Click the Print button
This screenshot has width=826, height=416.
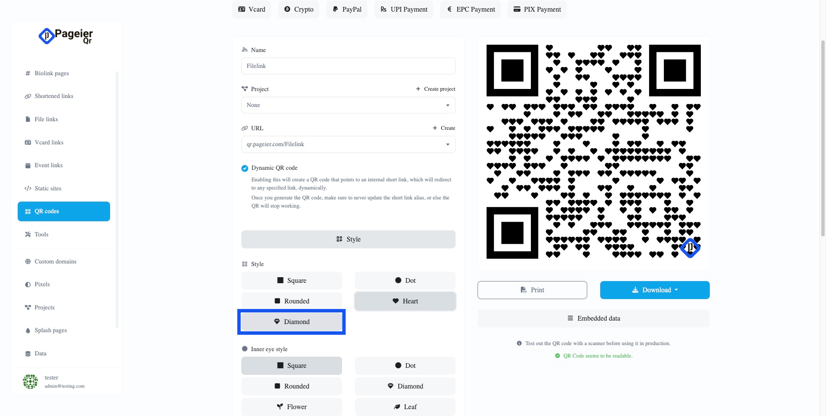click(x=532, y=290)
